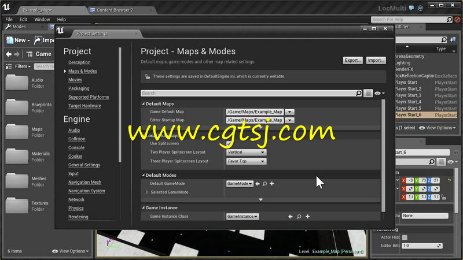Open the Details panel property matrix grid

coord(441,162)
